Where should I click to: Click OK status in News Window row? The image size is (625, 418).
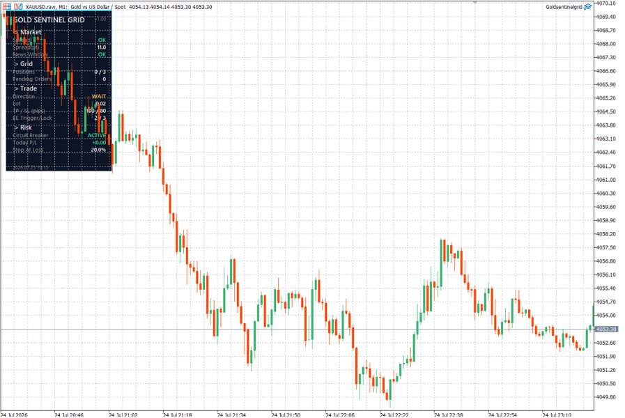coord(102,54)
